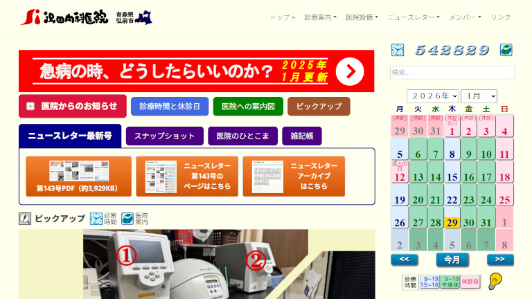Click the 今月 button under the calendar
Screen dimensions: 532x299
tap(452, 260)
